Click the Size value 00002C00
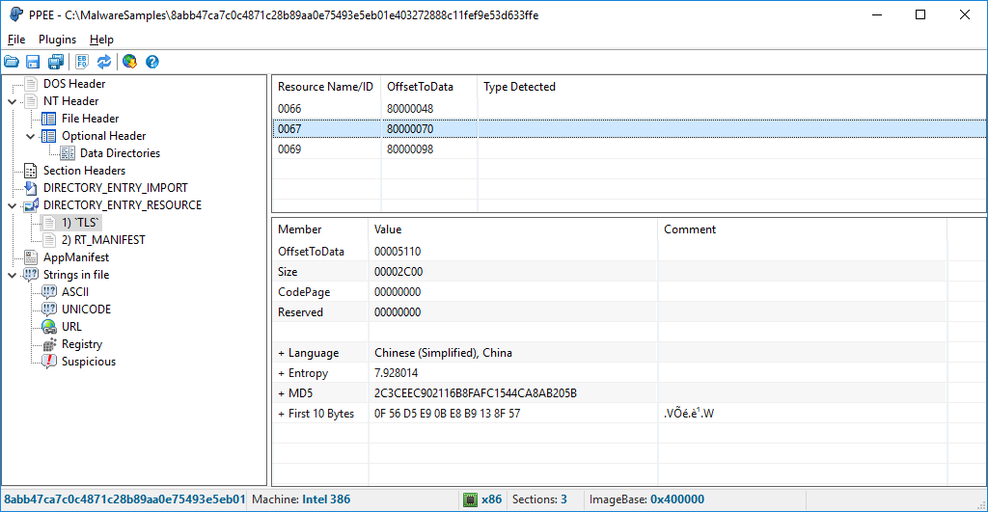The image size is (988, 512). click(x=398, y=272)
